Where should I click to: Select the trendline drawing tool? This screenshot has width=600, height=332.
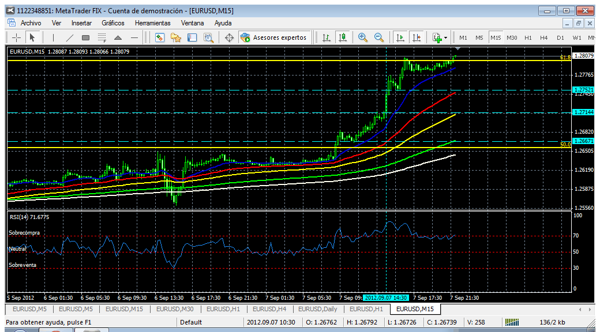[70, 37]
